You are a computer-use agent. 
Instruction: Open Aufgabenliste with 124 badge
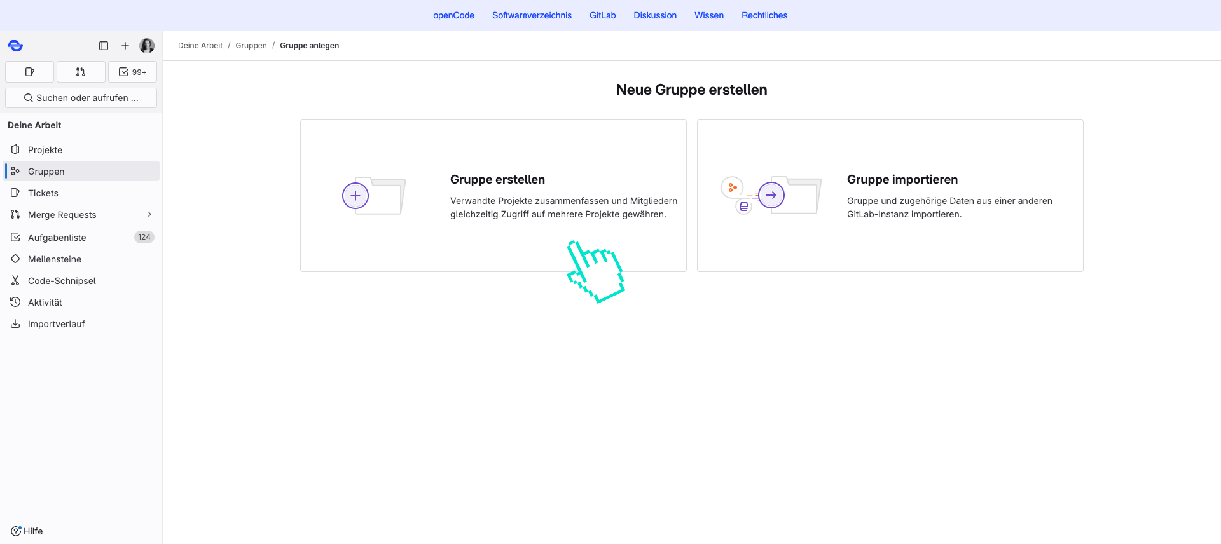(x=57, y=238)
